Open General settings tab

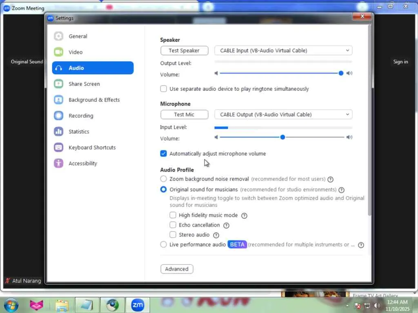[93, 36]
